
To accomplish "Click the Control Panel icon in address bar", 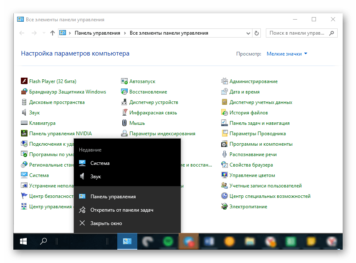I will (x=63, y=33).
